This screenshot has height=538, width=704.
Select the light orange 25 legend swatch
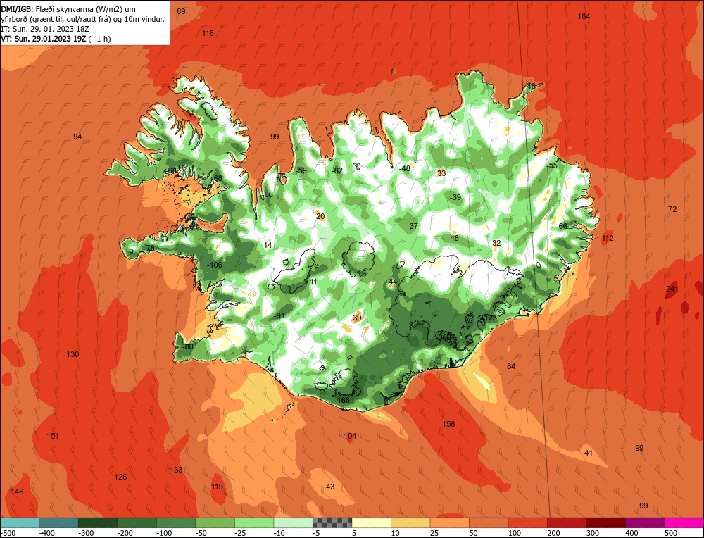tap(449, 523)
